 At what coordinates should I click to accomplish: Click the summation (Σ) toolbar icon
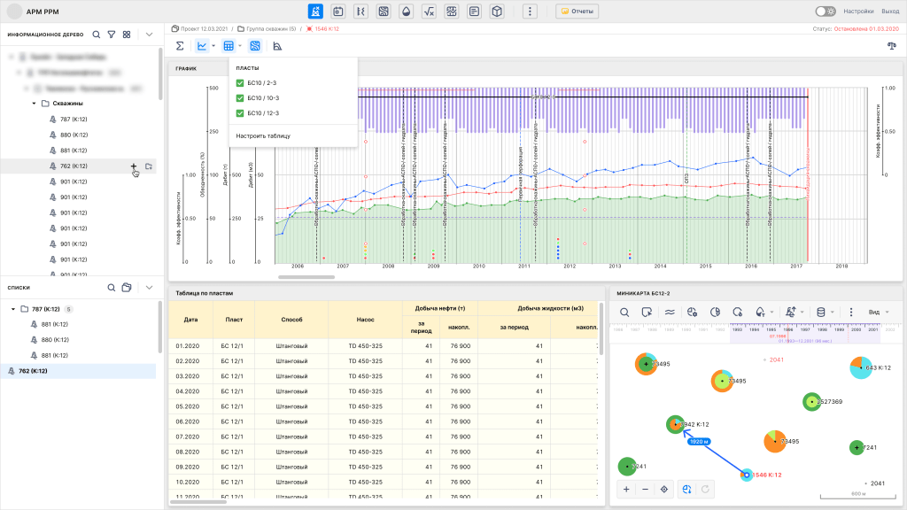(180, 46)
